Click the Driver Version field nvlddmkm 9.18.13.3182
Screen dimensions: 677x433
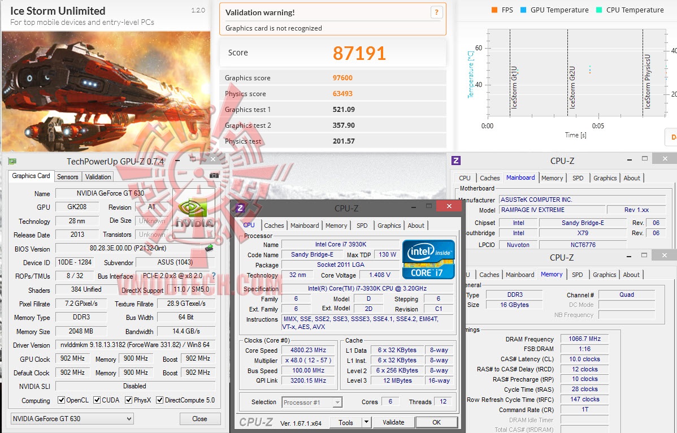pyautogui.click(x=135, y=345)
